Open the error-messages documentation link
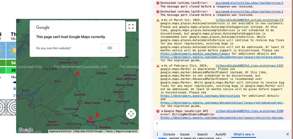Viewport: 293px width, 139px height. tap(222, 118)
